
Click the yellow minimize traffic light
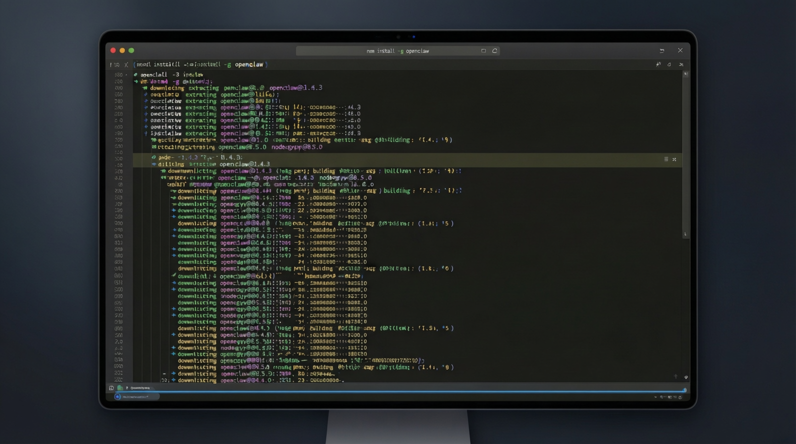click(122, 50)
